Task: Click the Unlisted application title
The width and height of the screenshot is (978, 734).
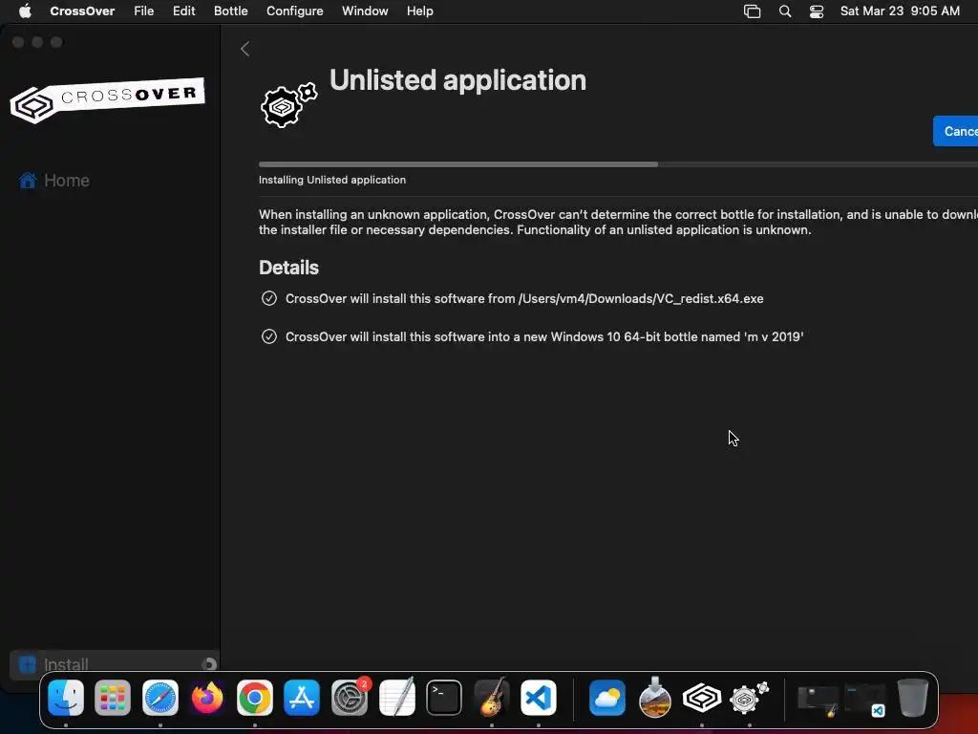Action: 457,80
